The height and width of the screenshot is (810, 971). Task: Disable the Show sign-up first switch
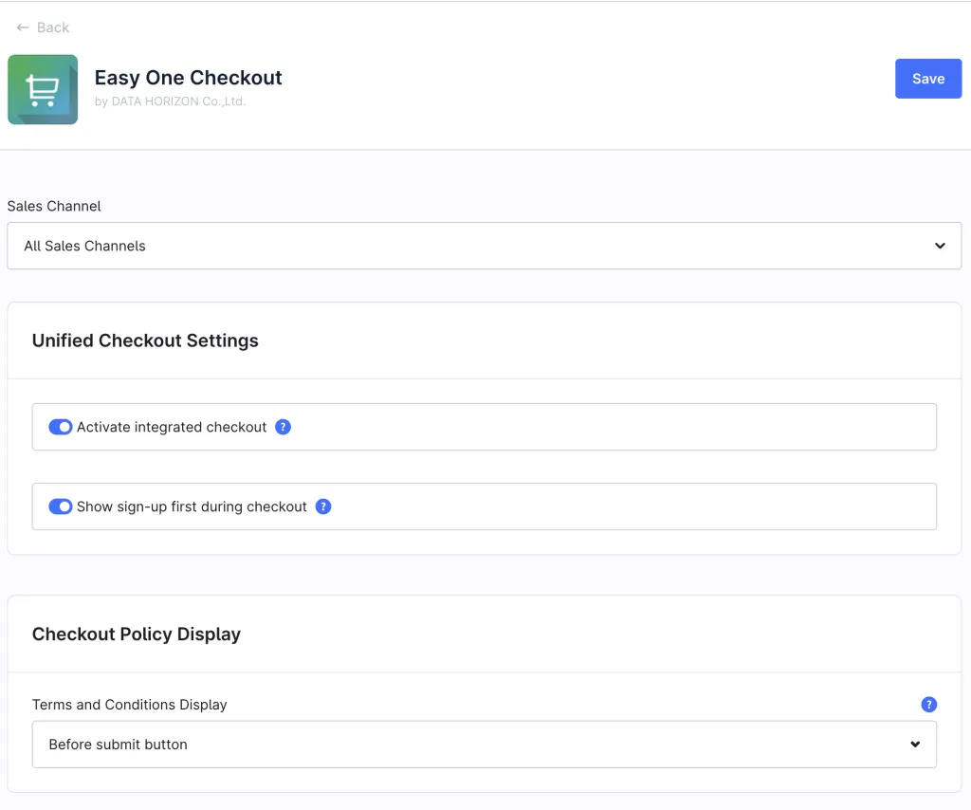point(61,506)
